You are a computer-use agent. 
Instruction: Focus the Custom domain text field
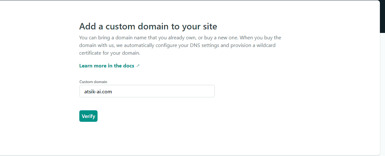[147, 91]
